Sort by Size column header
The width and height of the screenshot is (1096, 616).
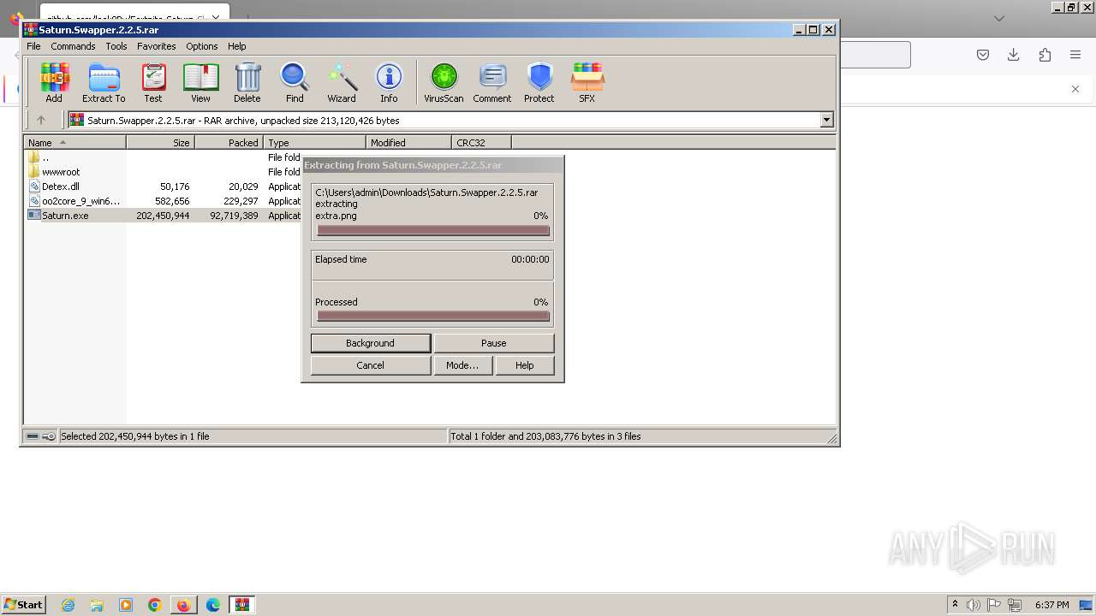coord(161,143)
